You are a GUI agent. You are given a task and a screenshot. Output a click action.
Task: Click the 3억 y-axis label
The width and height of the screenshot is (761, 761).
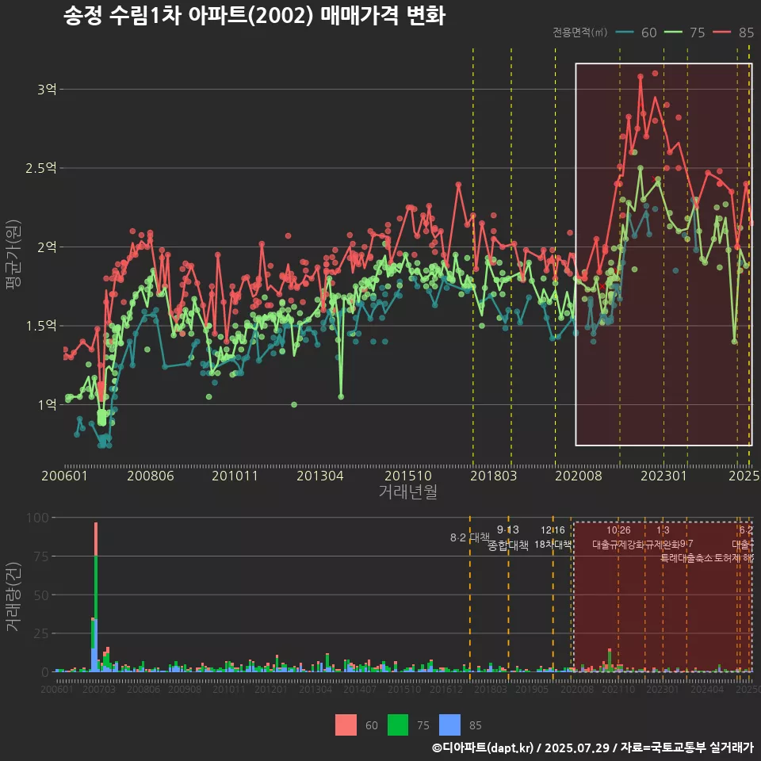[47, 90]
